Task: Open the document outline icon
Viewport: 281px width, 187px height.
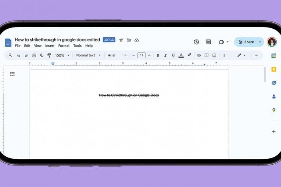Action: pyautogui.click(x=12, y=74)
